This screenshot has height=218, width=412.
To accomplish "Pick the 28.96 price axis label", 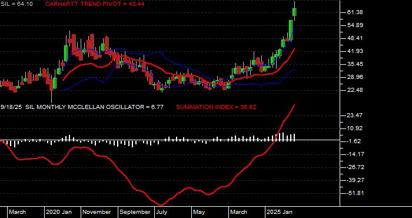I will pos(355,77).
